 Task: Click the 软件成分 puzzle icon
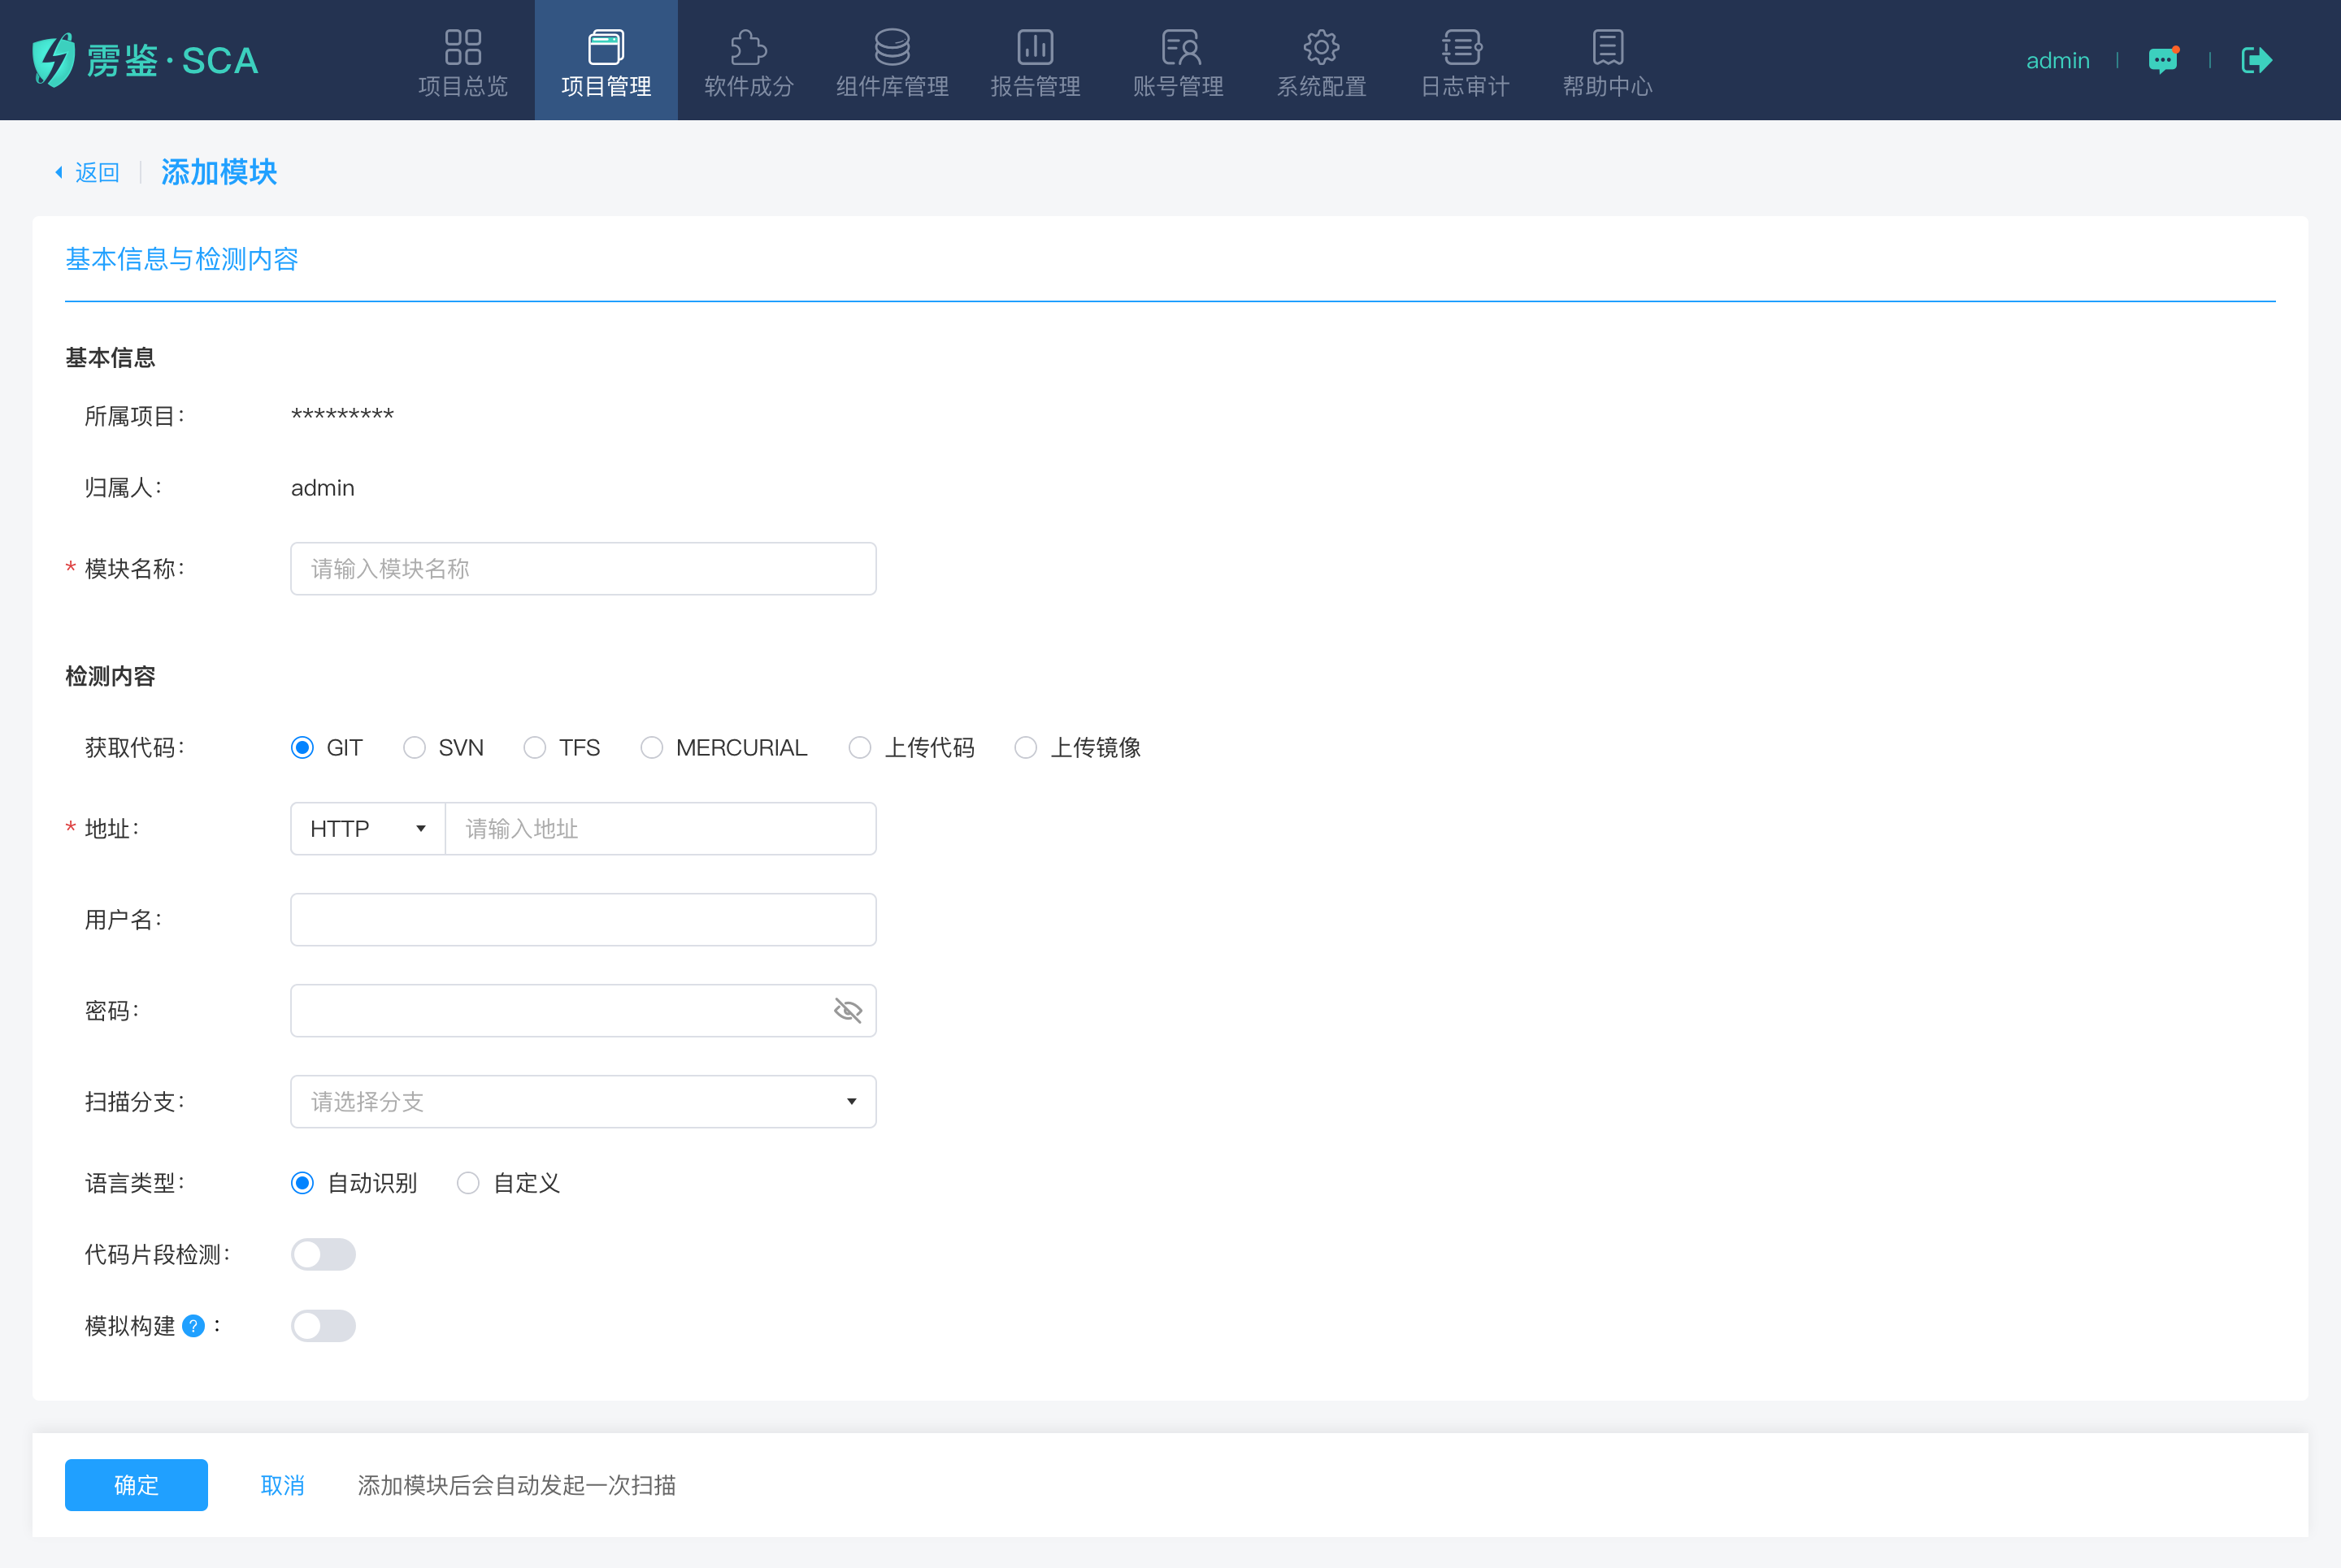[x=749, y=47]
